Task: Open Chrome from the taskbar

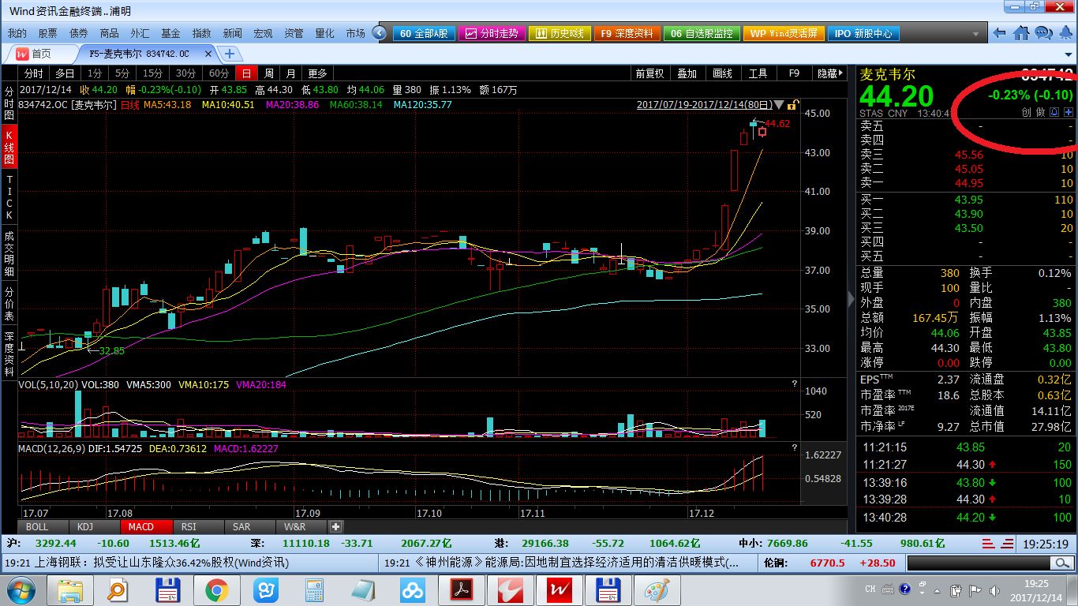Action: click(217, 589)
